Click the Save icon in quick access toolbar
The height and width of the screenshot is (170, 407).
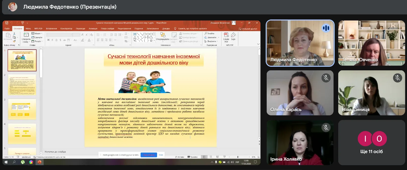click(x=7, y=23)
